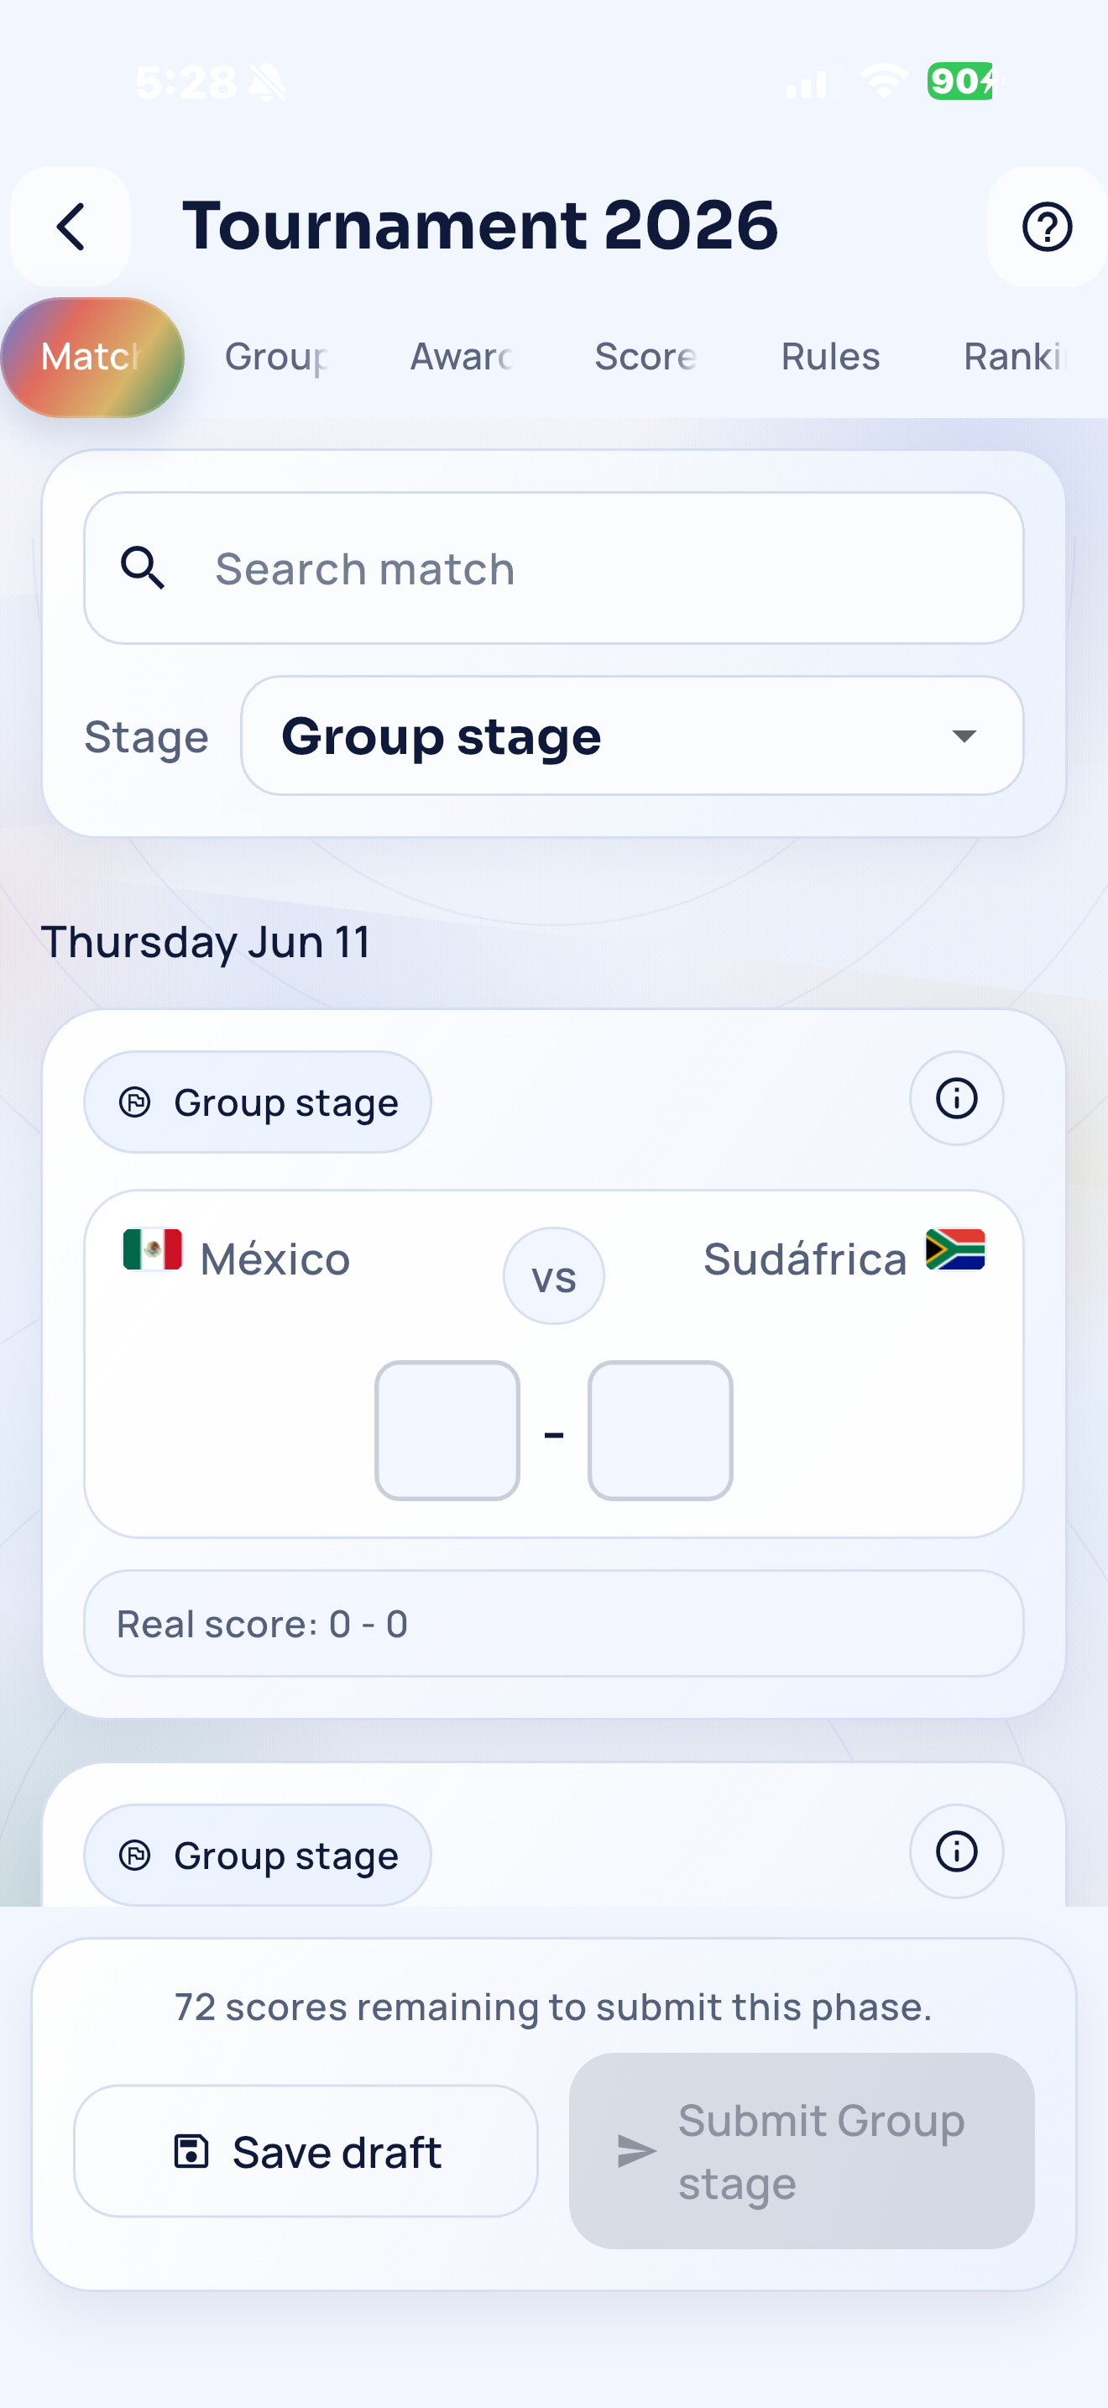The image size is (1108, 2408).
Task: Click the Search match field
Action: (554, 568)
